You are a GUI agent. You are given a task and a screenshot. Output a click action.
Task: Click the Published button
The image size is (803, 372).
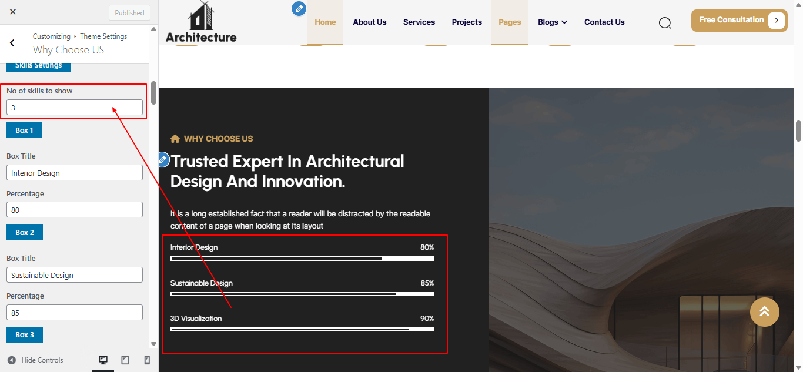click(129, 13)
